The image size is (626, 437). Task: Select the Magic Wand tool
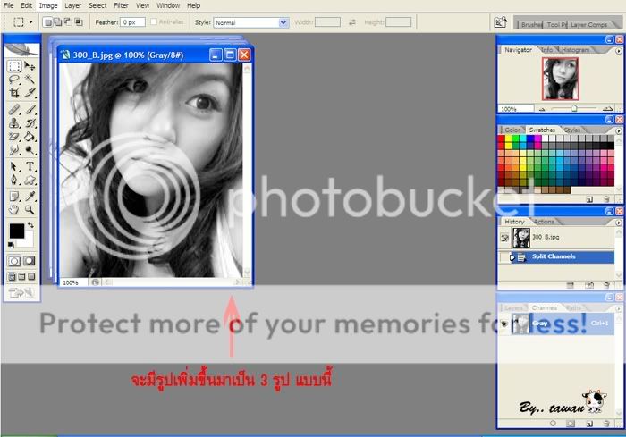pyautogui.click(x=30, y=79)
